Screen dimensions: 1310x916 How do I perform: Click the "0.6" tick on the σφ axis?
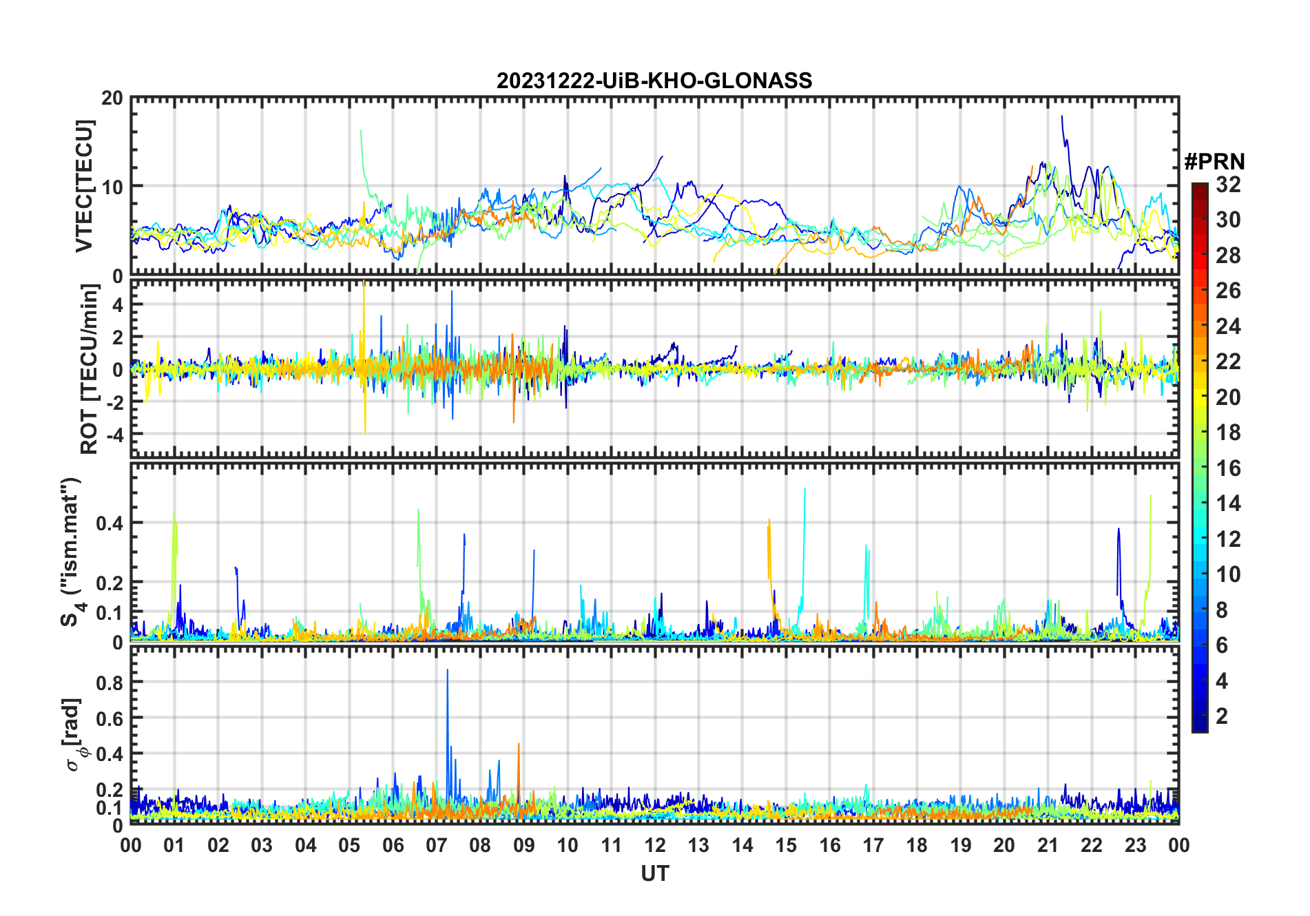110,718
